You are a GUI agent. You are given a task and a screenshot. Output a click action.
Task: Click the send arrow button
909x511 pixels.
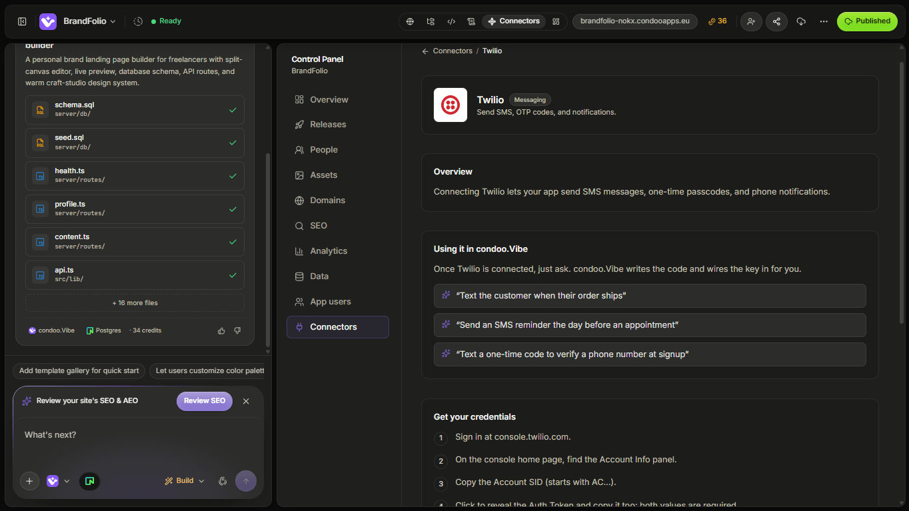[x=246, y=481]
